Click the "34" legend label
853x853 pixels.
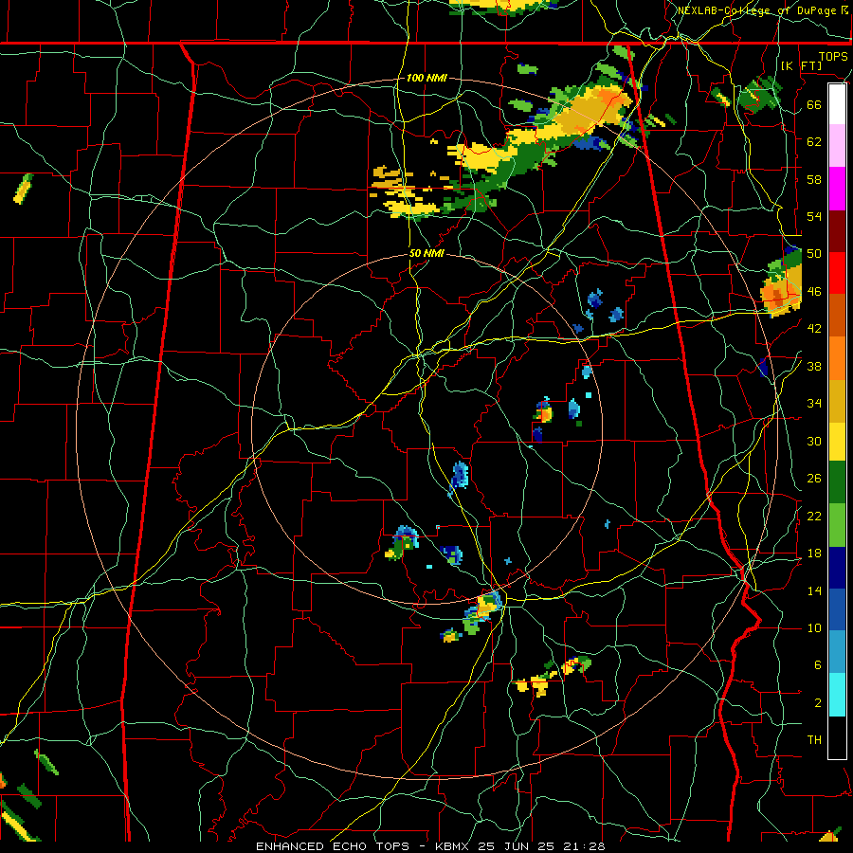click(814, 403)
